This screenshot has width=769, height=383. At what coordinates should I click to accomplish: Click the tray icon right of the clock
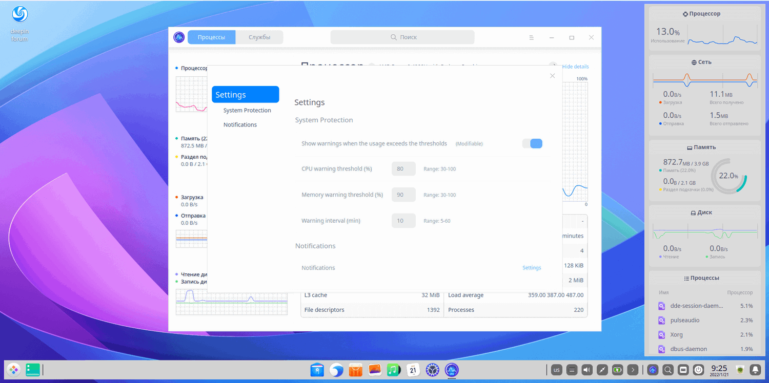point(740,369)
